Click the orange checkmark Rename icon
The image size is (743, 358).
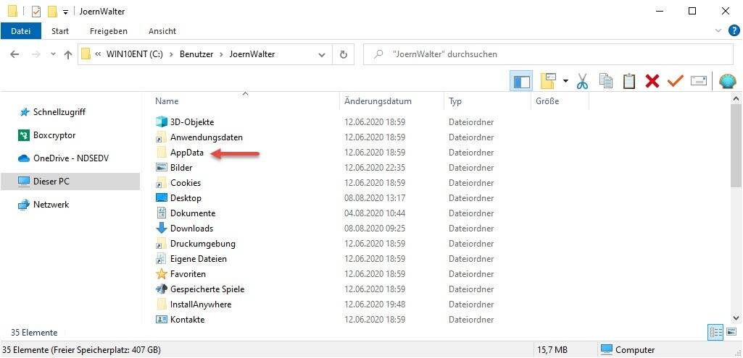[x=675, y=81]
